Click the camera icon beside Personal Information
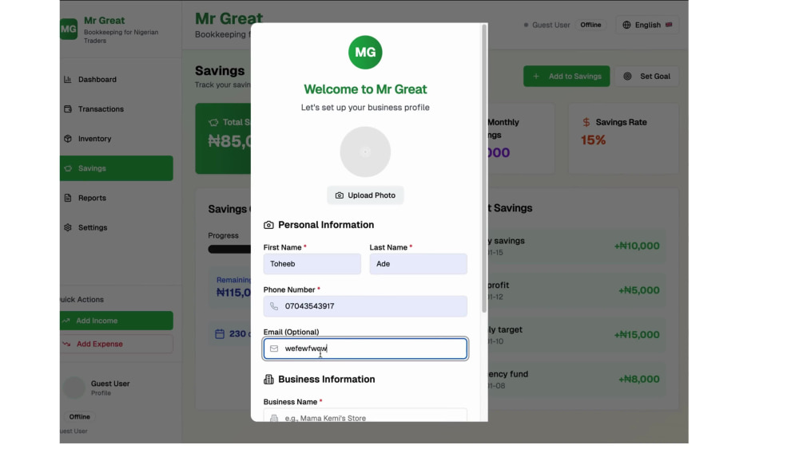 (268, 225)
